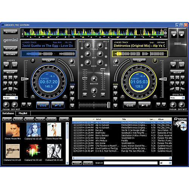189x189 pixels.
Task: Click left deck GAIN knob
Action: [x=72, y=62]
